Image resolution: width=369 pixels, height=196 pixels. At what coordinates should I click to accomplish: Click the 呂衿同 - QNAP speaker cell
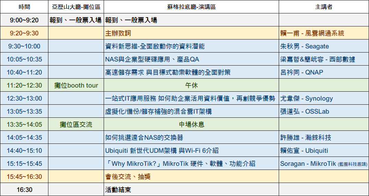point(302,72)
